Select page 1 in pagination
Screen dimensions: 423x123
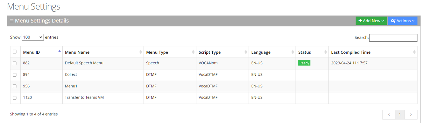pyautogui.click(x=400, y=114)
